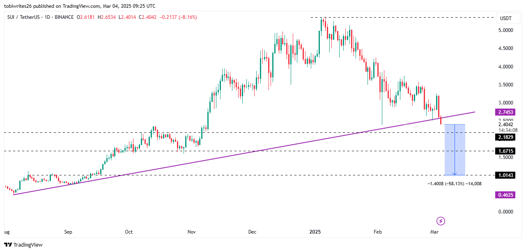The height and width of the screenshot is (252, 526).
Task: Select the 1.6715 support level label
Action: (505, 151)
